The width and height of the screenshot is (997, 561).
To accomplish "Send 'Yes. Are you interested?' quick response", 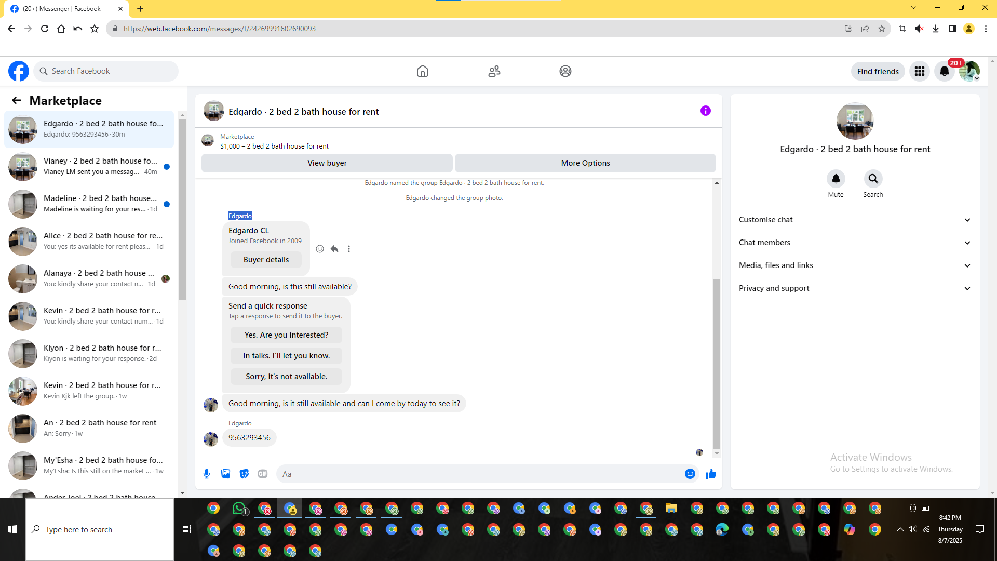I will [x=286, y=335].
